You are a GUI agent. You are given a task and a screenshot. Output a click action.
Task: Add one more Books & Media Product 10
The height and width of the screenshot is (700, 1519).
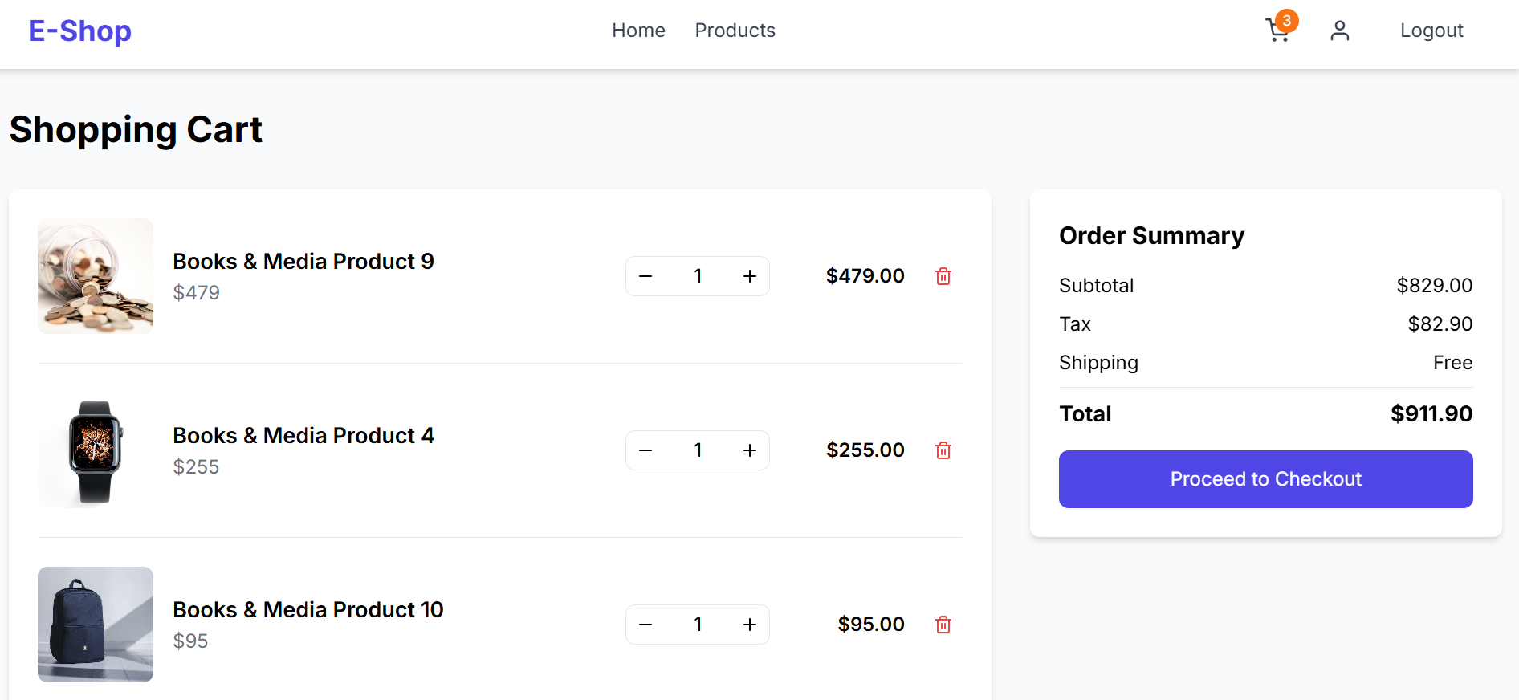pos(750,625)
